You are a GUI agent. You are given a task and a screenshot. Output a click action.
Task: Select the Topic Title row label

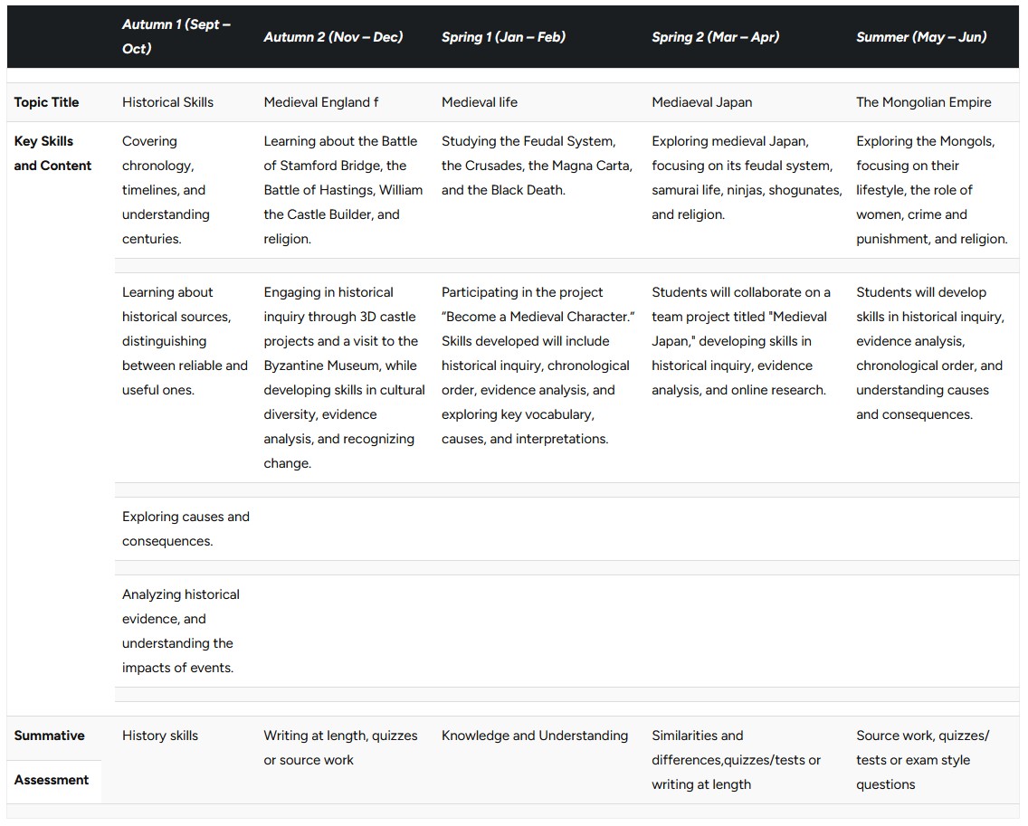[46, 102]
